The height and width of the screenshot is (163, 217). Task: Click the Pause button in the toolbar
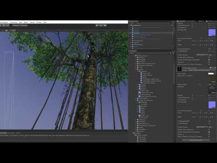click(x=101, y=25)
